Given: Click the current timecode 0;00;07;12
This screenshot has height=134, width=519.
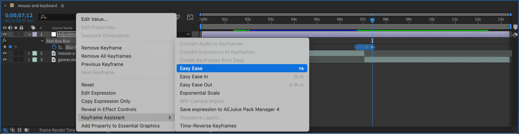Looking at the screenshot, I should pyautogui.click(x=19, y=15).
